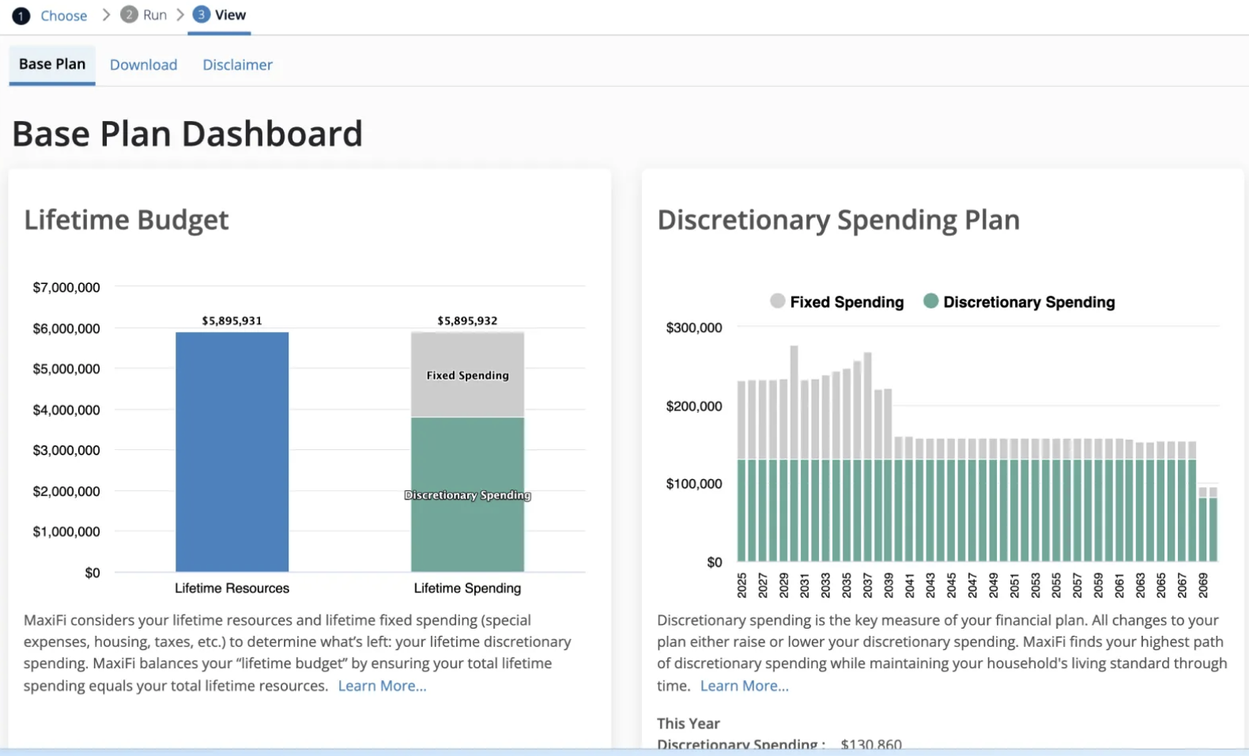The height and width of the screenshot is (756, 1249).
Task: Click the gray Fixed Spending legend dot
Action: click(x=777, y=301)
